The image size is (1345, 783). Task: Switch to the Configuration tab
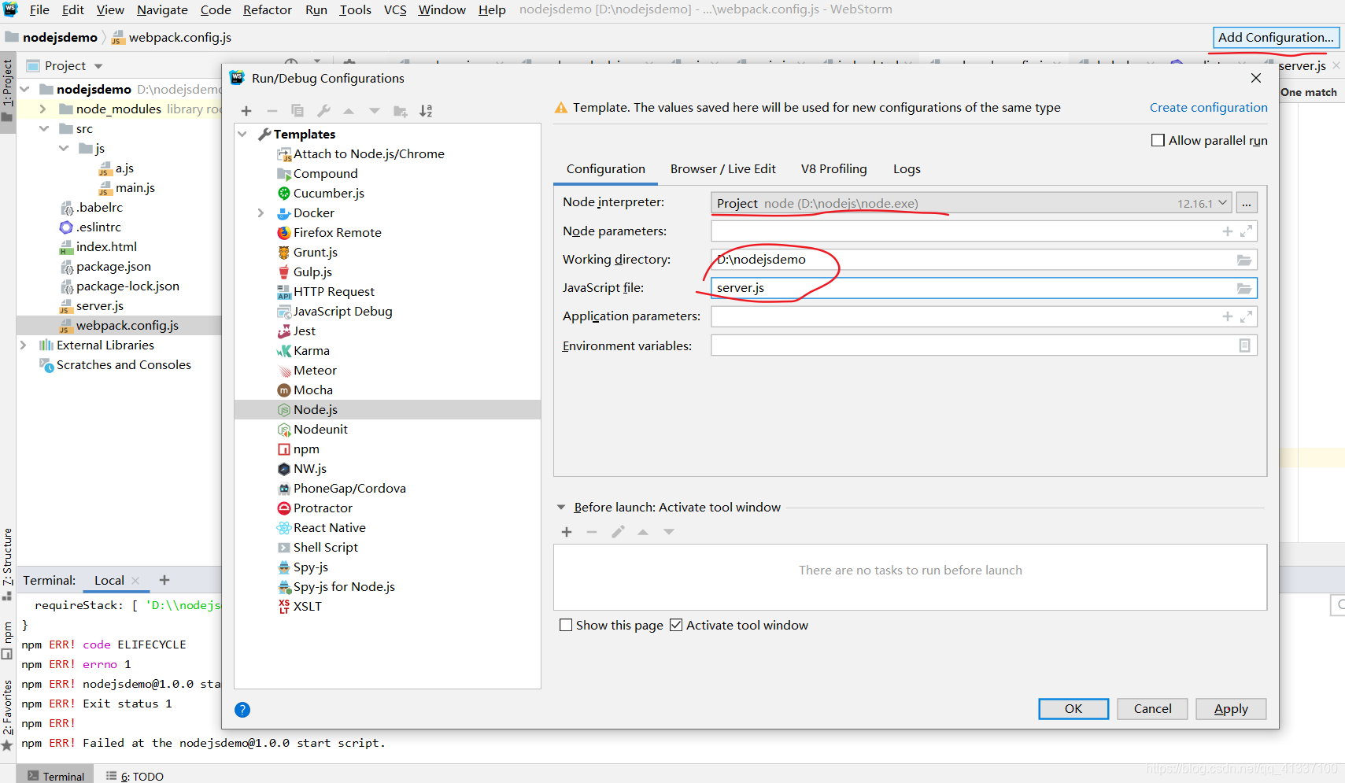tap(606, 169)
